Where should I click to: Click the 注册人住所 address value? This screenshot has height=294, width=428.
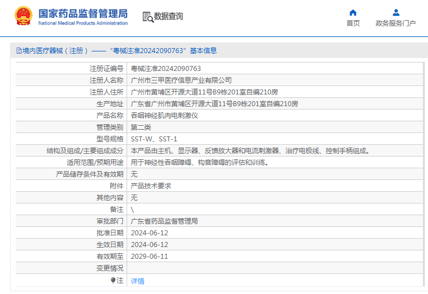point(204,92)
